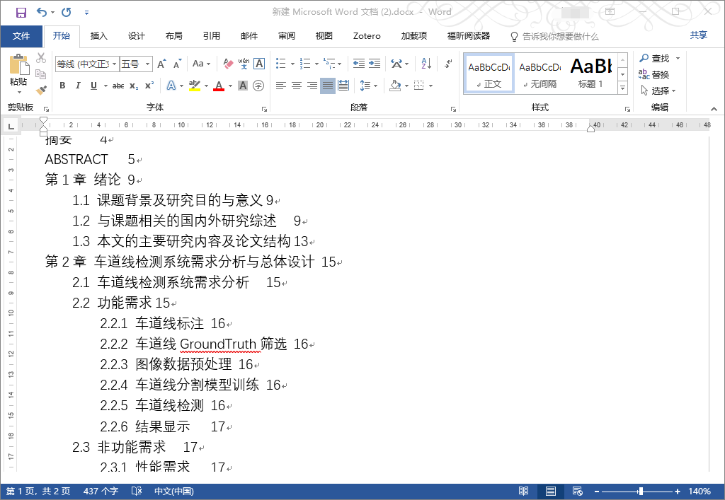Apply yellow text highlight color
The width and height of the screenshot is (725, 500).
pyautogui.click(x=195, y=86)
